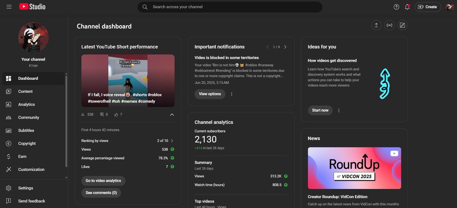This screenshot has height=208, width=457.
Task: Click the Likes green up indicator
Action: point(172,167)
